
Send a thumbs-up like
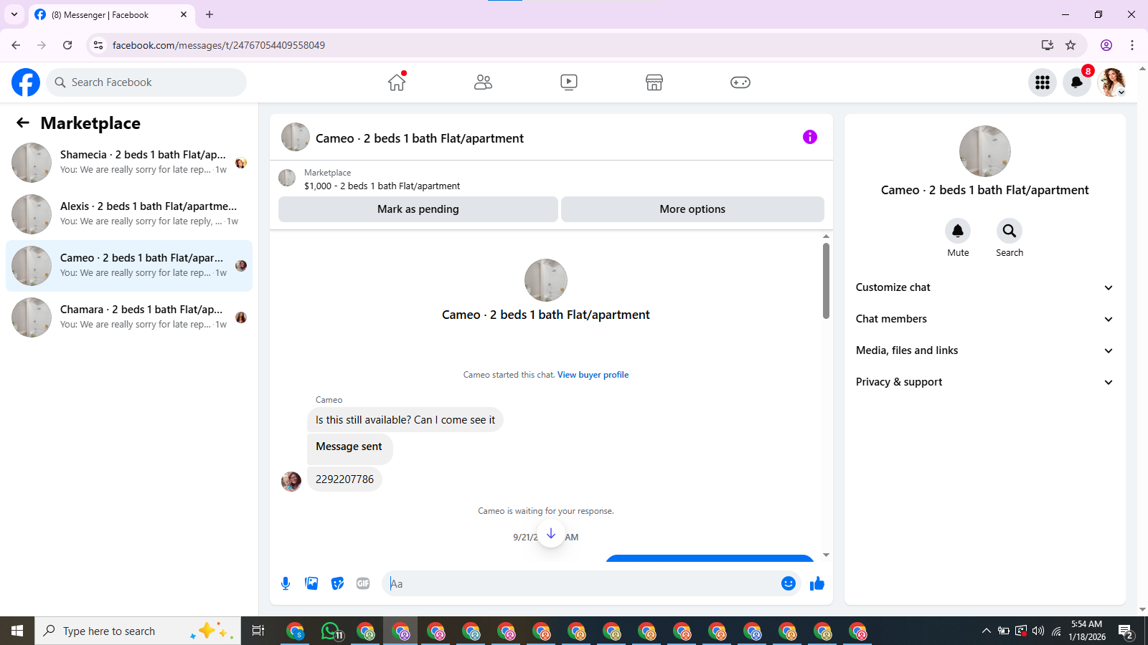coord(817,583)
